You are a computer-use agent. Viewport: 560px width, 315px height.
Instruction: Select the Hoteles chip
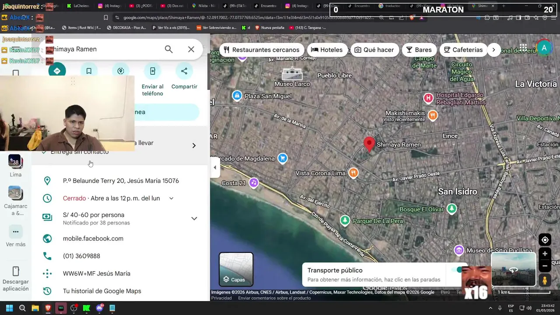pyautogui.click(x=327, y=50)
